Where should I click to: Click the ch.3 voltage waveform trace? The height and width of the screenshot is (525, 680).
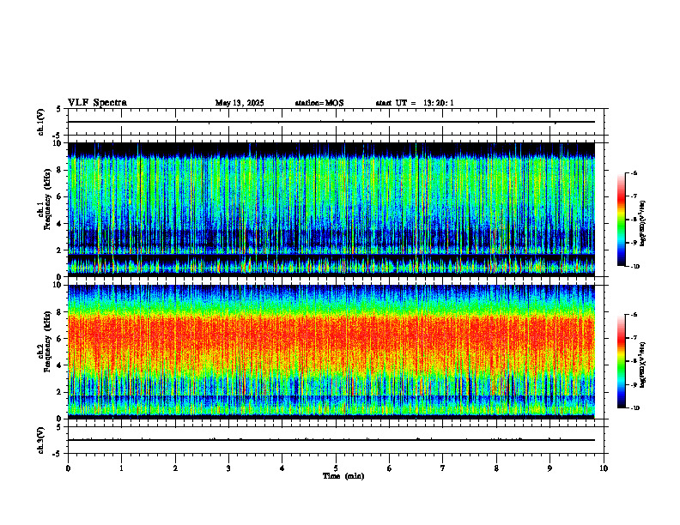click(331, 440)
